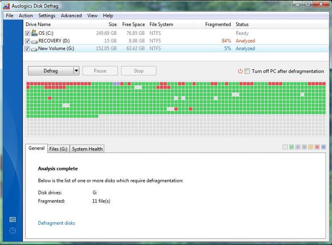
Task: Click the orange legend color swatch
Action: click(311, 147)
